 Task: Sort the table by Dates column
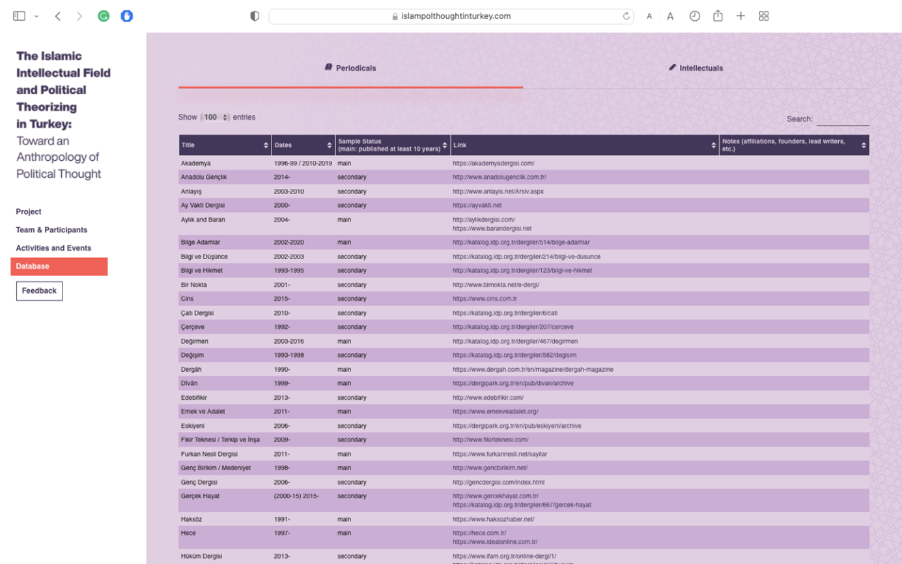302,145
